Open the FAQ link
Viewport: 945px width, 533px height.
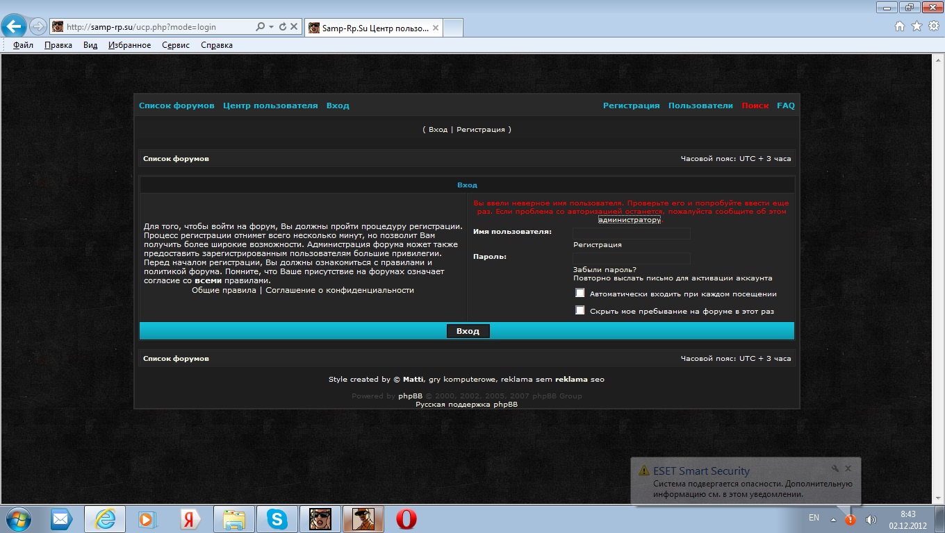pyautogui.click(x=786, y=105)
